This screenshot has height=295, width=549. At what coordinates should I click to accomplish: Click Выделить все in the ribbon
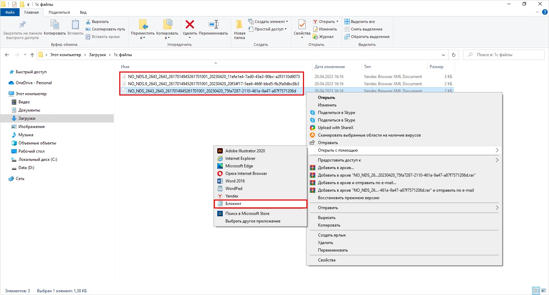coord(360,22)
